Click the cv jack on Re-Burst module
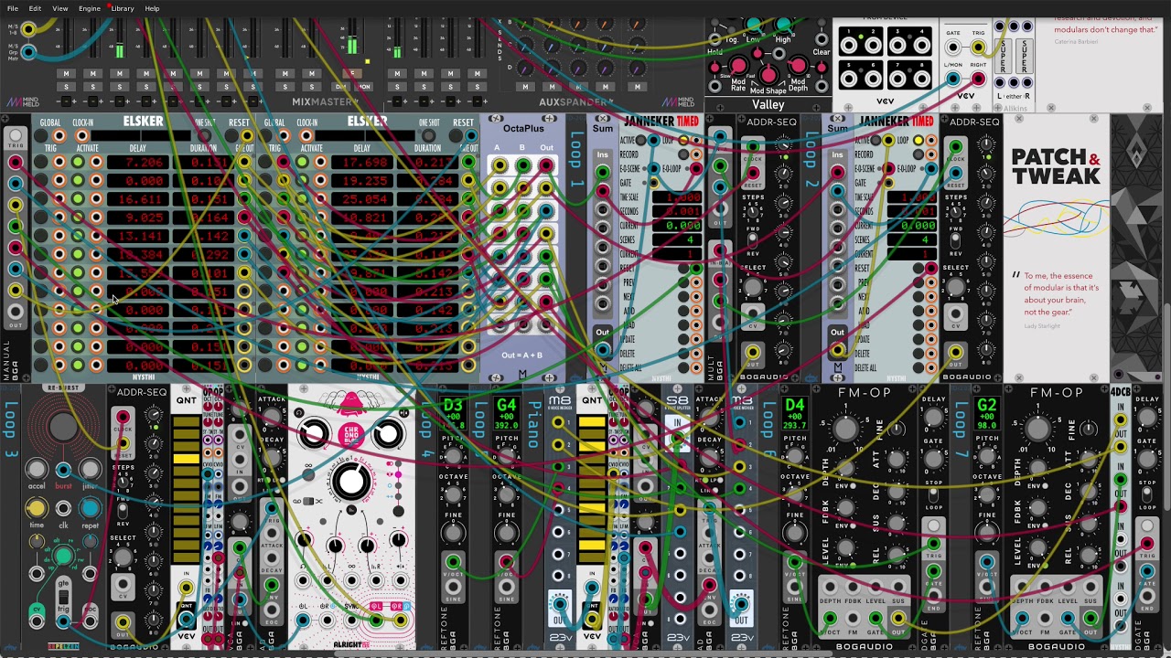 (37, 621)
